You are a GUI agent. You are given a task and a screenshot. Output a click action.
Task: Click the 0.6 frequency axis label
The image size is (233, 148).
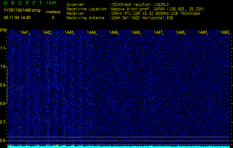[3, 141]
